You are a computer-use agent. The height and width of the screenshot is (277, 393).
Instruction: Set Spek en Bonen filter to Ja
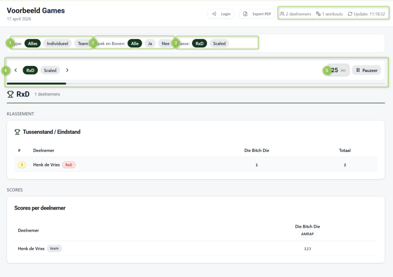pyautogui.click(x=150, y=44)
